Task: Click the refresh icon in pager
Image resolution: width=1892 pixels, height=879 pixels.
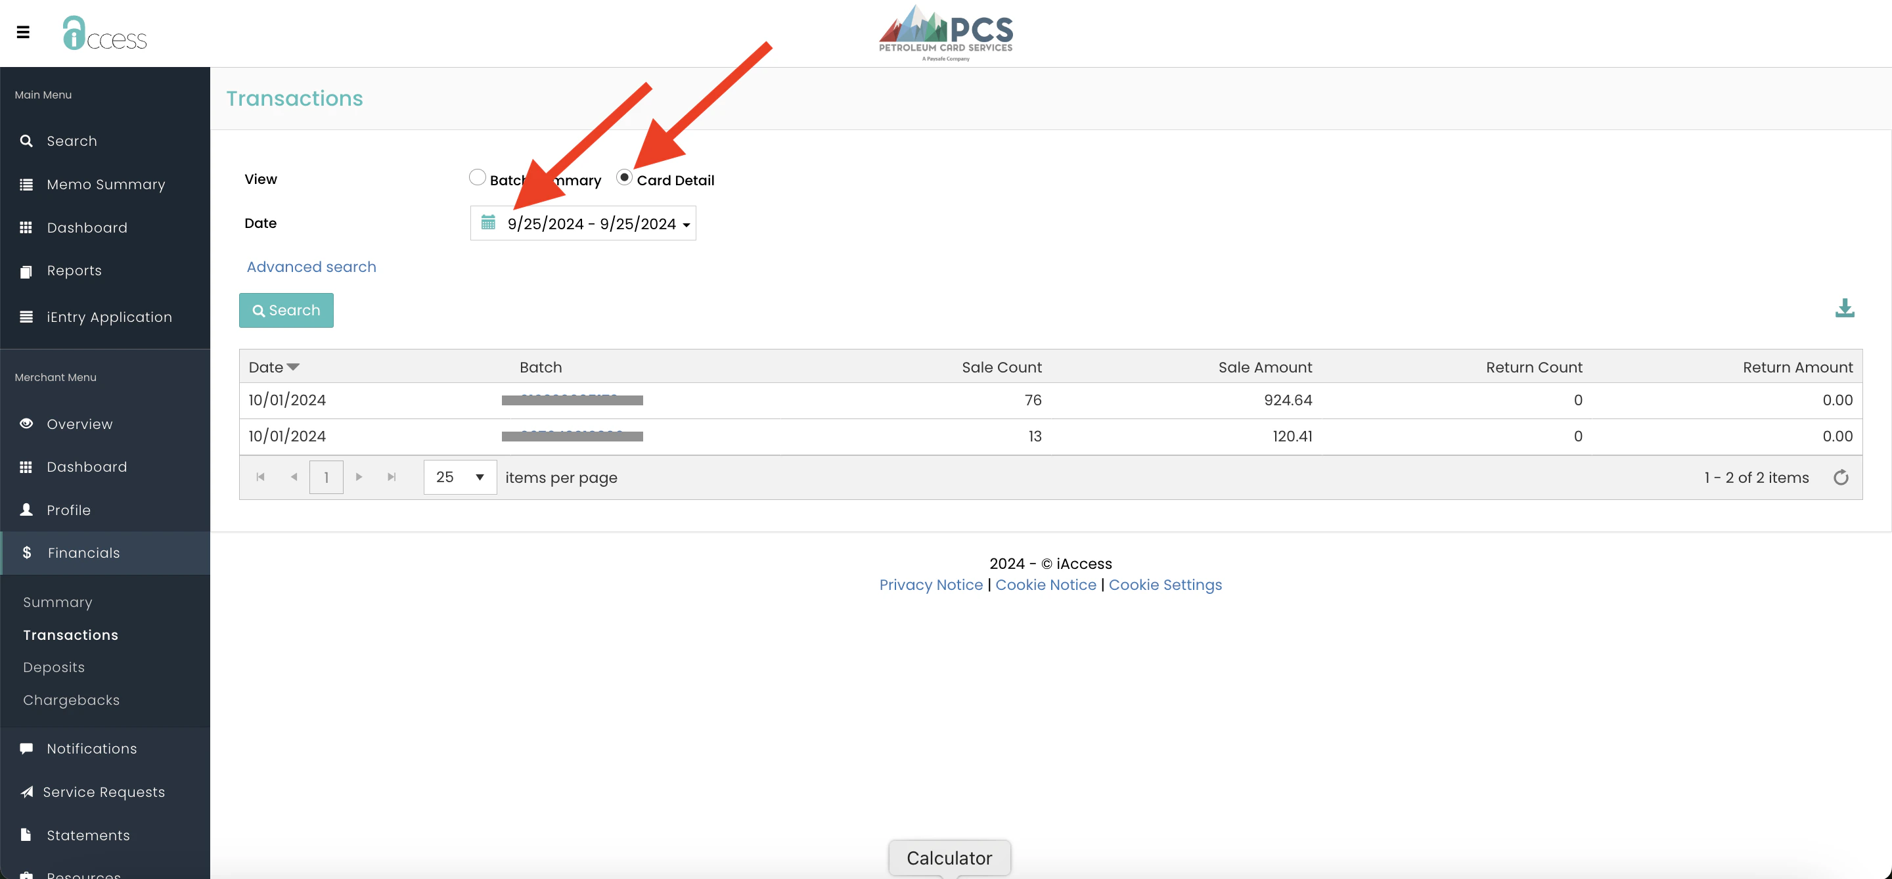Action: [1840, 478]
